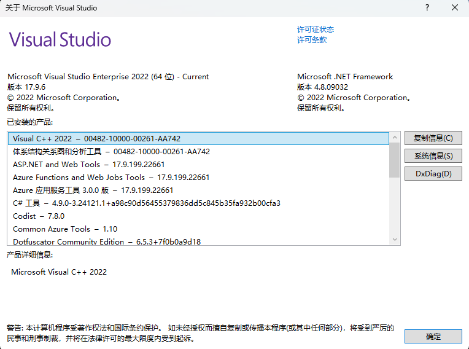Select the ASP.NET and Web Tools row
The image size is (469, 349).
click(x=199, y=164)
